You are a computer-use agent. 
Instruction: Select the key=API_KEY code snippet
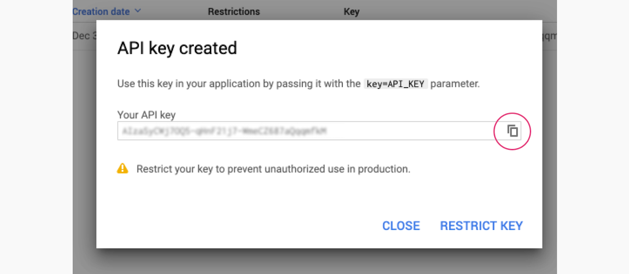(395, 84)
